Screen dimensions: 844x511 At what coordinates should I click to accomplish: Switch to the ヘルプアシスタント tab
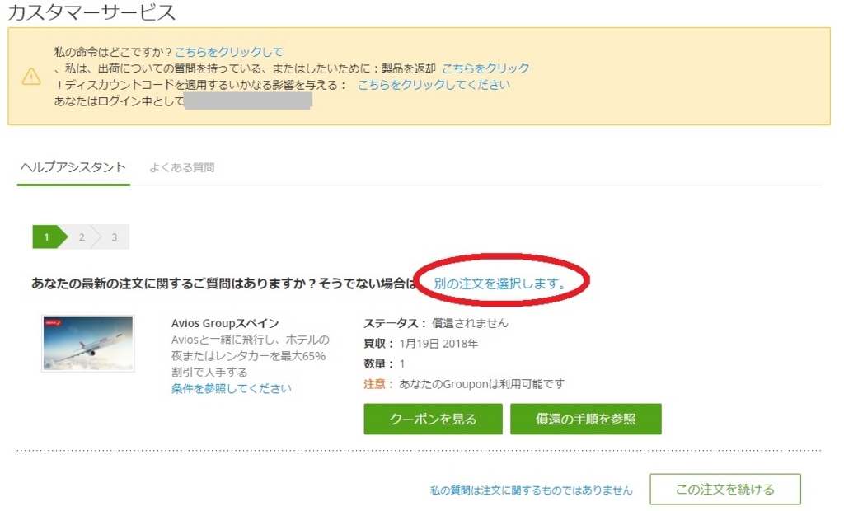point(73,167)
